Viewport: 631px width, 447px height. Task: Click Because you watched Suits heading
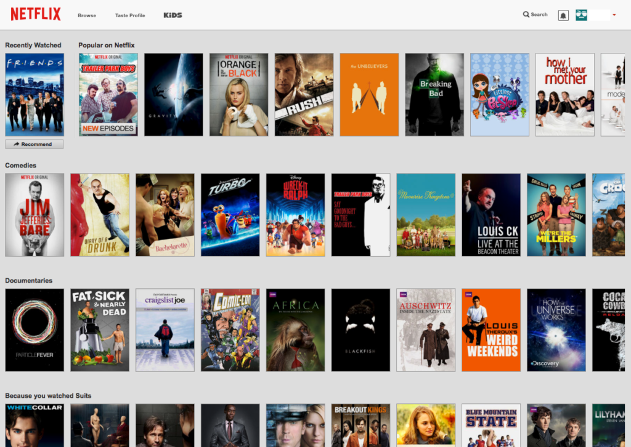(48, 395)
